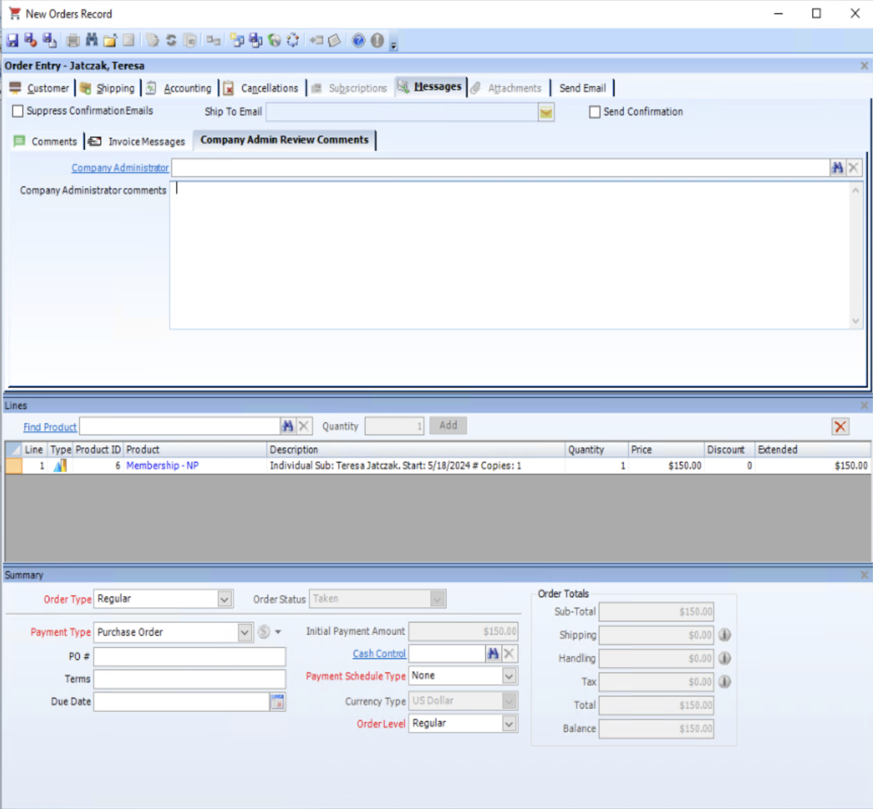Click the Save icon in the toolbar

click(x=12, y=41)
